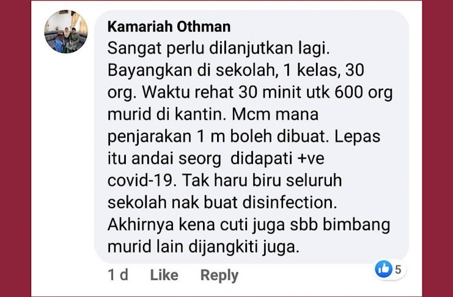Click the words Tak haru biru
The image size is (453, 297).
click(x=232, y=180)
